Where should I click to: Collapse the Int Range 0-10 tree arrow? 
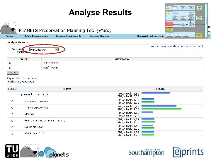[x=25, y=134]
